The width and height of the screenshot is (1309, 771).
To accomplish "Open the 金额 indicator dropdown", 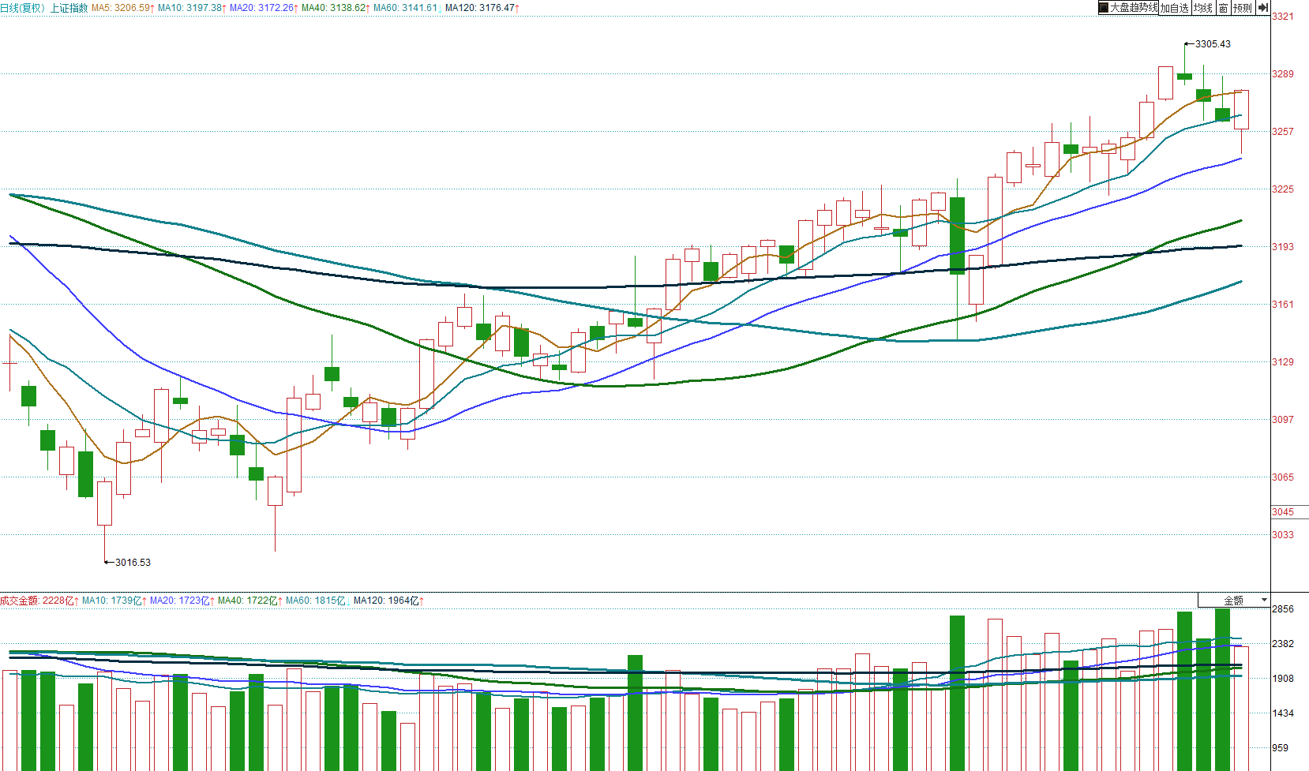I will click(1234, 601).
